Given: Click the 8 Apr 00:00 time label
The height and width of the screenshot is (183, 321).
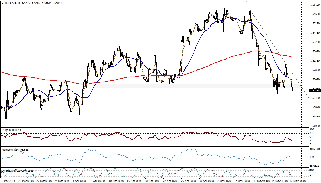Looking at the screenshot, I should pos(97,180).
